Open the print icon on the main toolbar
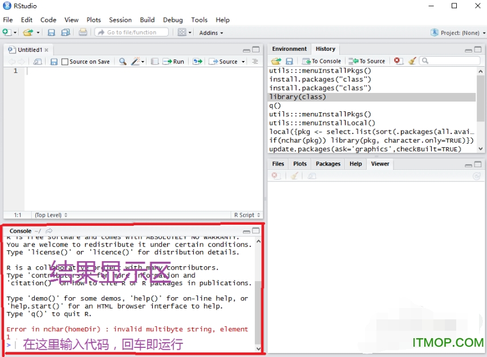The image size is (487, 357). point(83,33)
